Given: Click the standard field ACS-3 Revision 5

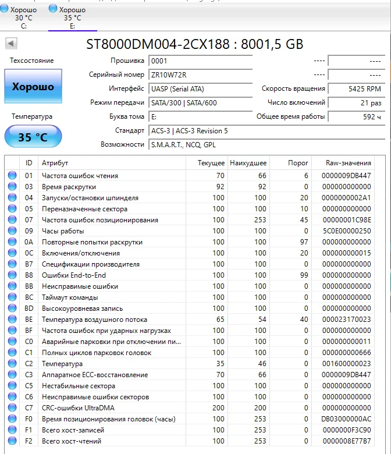Looking at the screenshot, I should (x=266, y=130).
